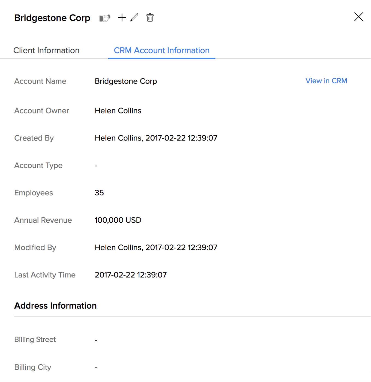Image resolution: width=371 pixels, height=382 pixels.
Task: Switch to the Client Information tab
Action: coord(46,50)
